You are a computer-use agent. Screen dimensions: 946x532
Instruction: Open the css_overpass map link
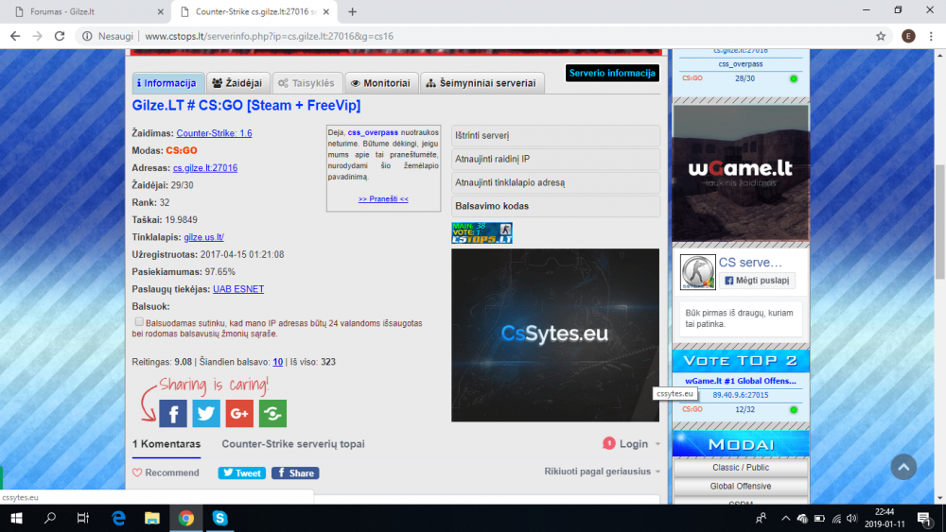[x=373, y=132]
